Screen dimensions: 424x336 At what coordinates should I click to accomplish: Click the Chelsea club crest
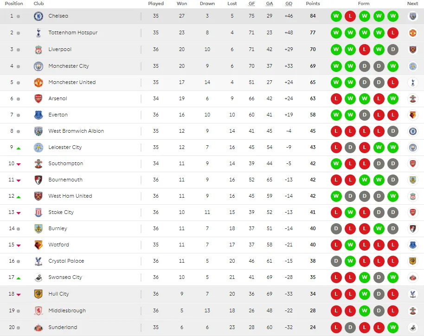point(39,16)
